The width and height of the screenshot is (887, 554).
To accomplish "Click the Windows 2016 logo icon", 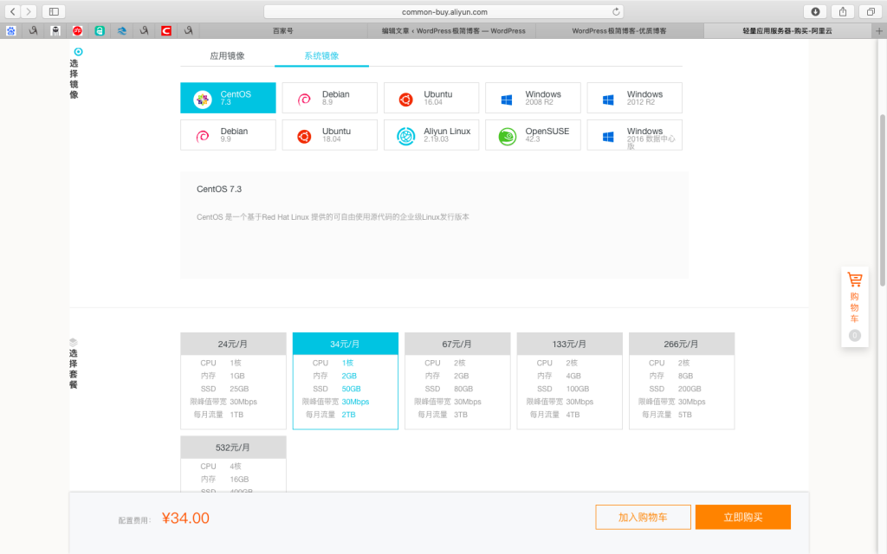I will pyautogui.click(x=608, y=137).
